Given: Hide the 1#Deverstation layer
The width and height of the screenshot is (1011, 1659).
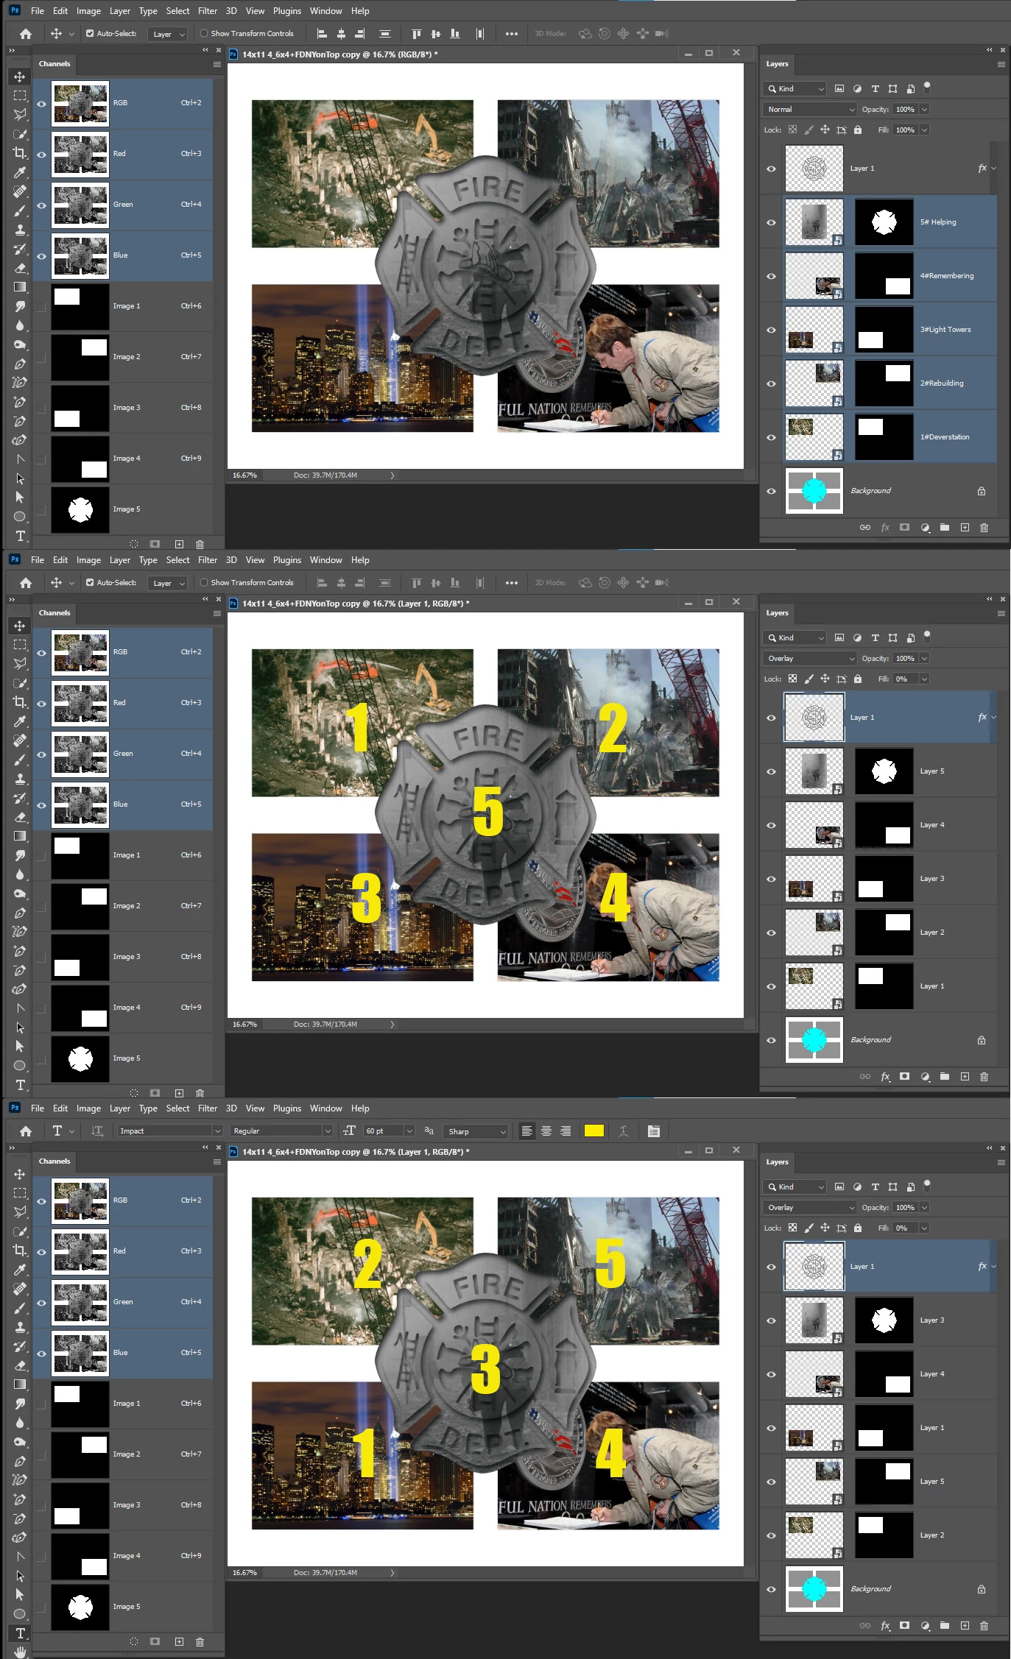Looking at the screenshot, I should (771, 437).
